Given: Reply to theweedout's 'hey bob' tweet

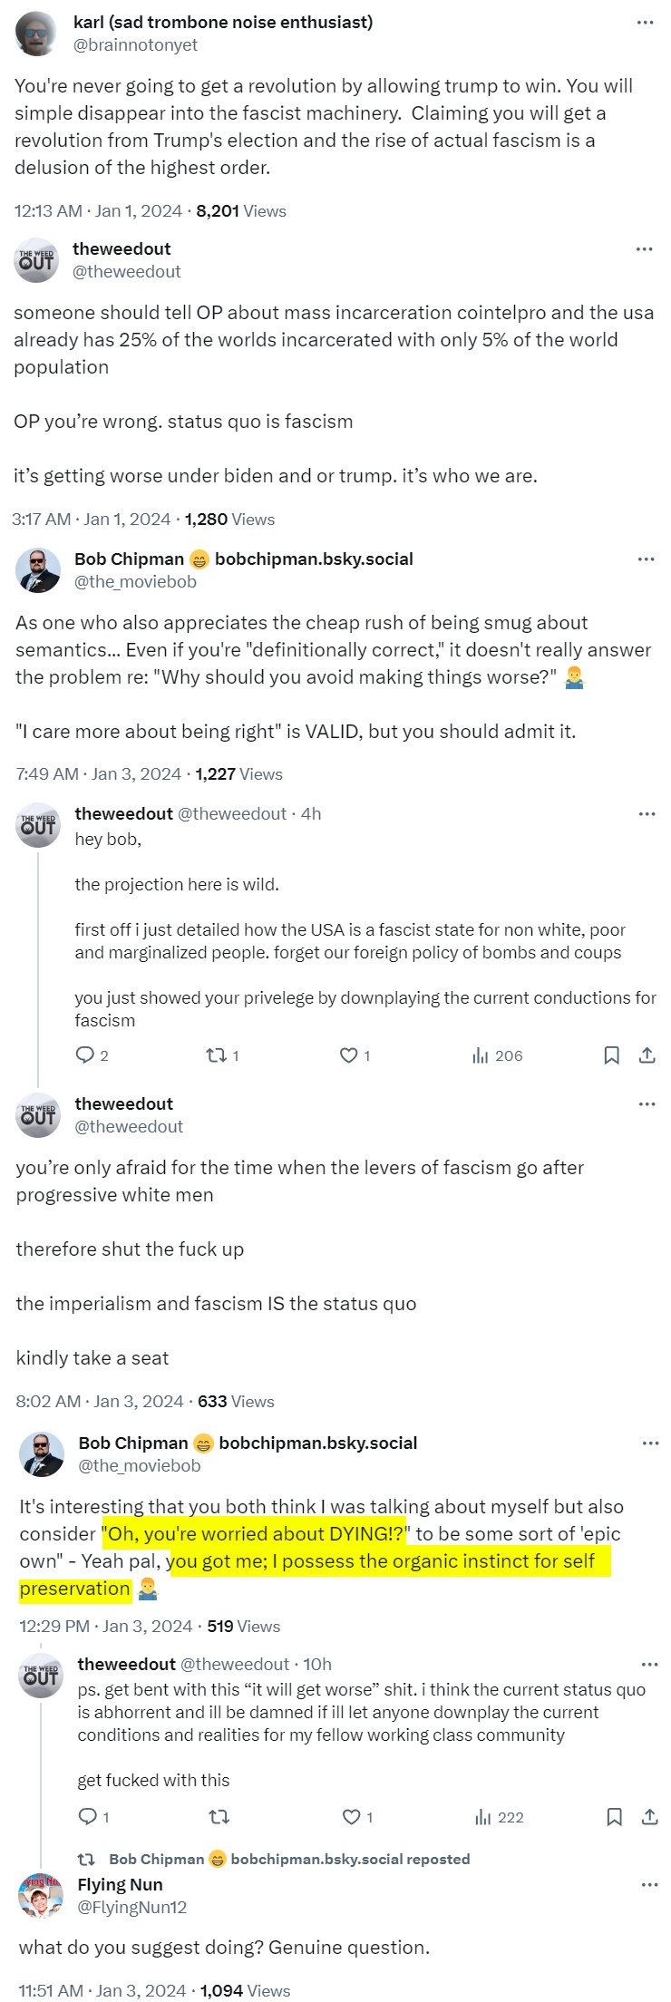Looking at the screenshot, I should coord(85,1055).
